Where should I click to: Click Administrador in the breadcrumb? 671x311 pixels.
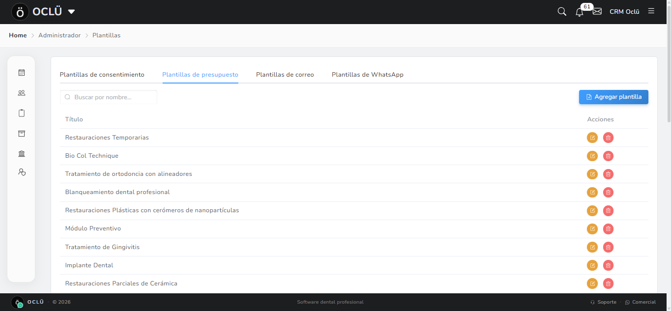pos(59,35)
